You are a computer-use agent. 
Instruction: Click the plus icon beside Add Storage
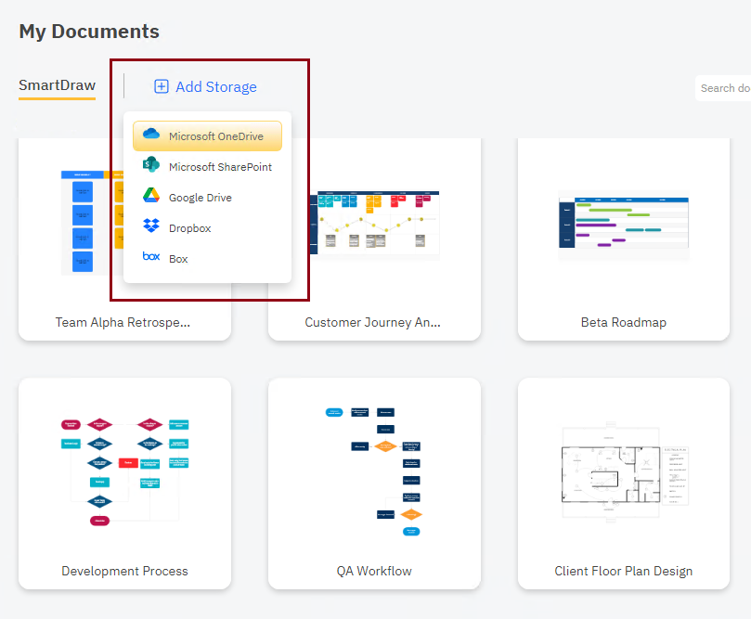(x=162, y=86)
